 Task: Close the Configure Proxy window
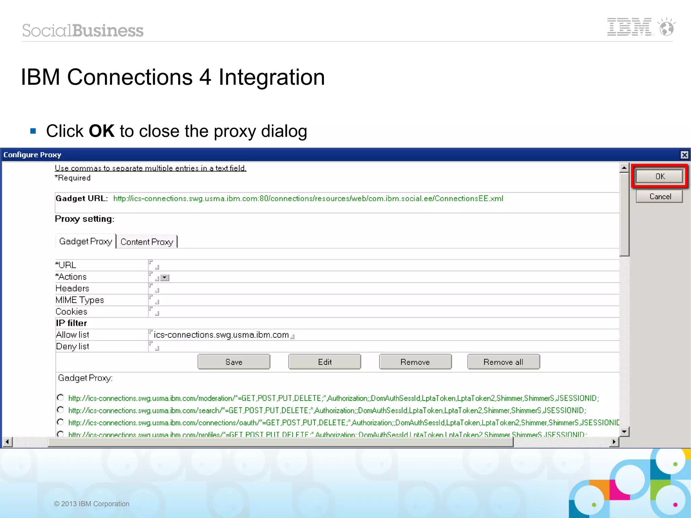pyautogui.click(x=684, y=155)
